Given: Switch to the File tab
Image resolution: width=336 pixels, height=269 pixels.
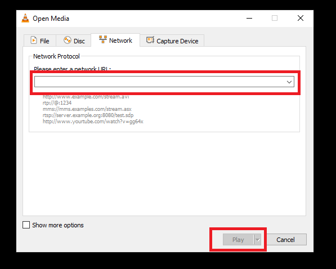Looking at the screenshot, I should pyautogui.click(x=40, y=41).
